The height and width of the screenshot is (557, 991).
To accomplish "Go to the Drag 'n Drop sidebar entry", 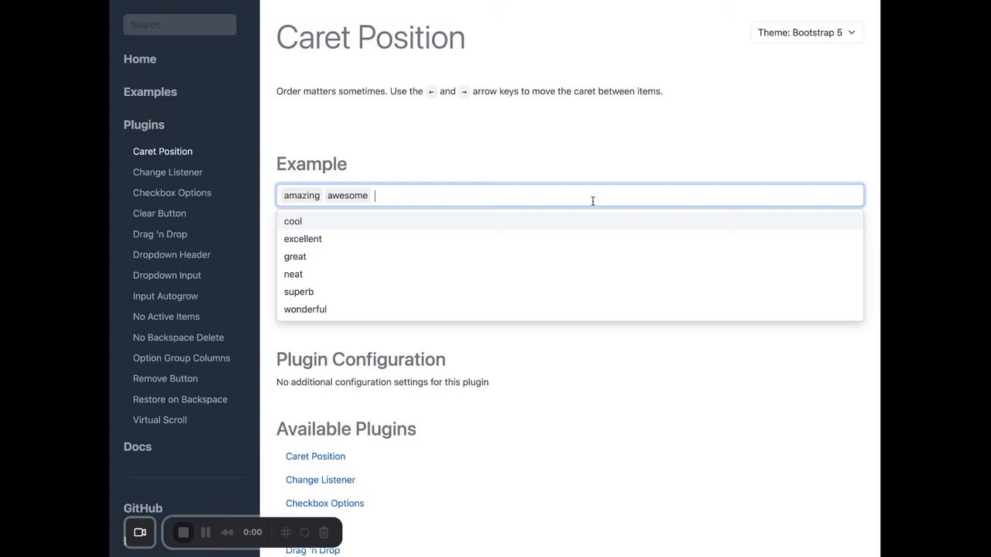I will (160, 234).
